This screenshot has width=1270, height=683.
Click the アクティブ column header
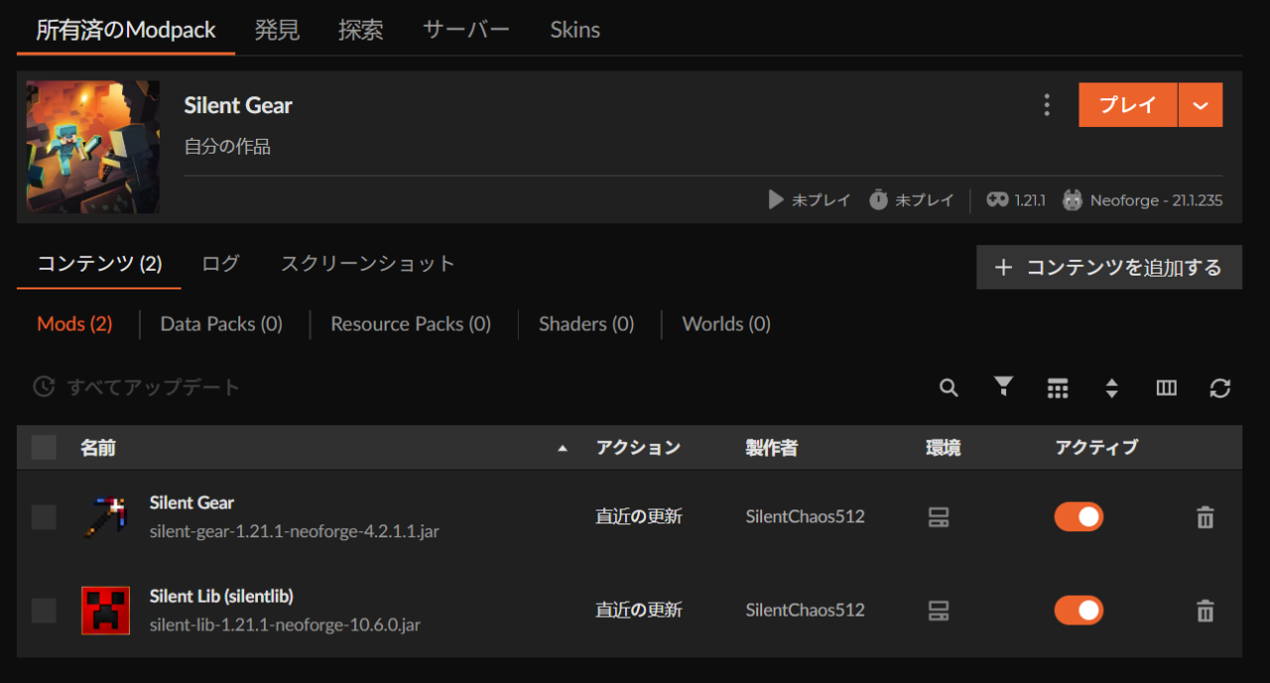[x=1096, y=448]
